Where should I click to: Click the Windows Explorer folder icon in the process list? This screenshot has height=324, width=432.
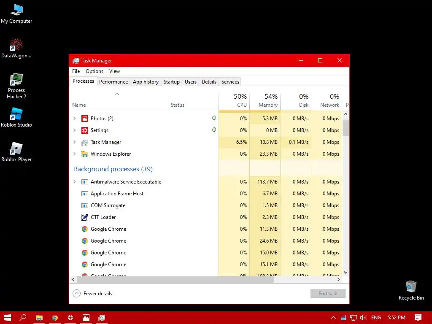coord(84,154)
